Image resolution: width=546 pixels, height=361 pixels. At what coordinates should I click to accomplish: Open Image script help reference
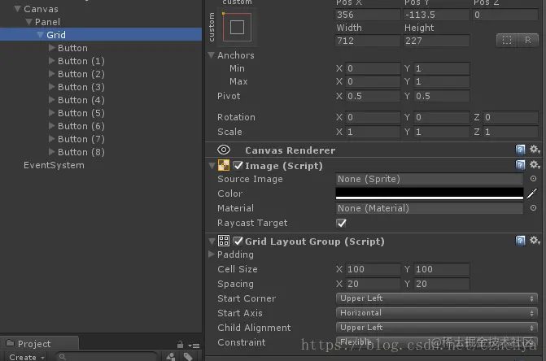[x=520, y=165]
